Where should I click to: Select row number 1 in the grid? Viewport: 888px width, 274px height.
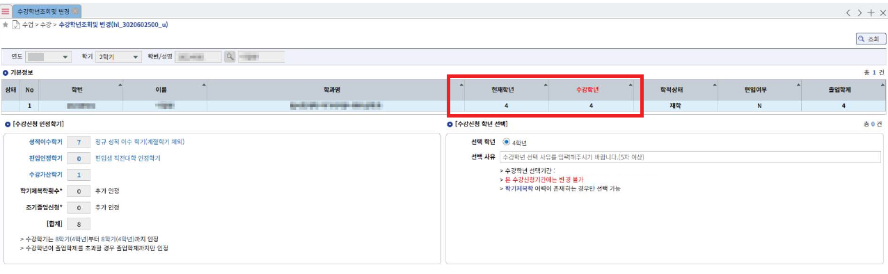pos(29,106)
